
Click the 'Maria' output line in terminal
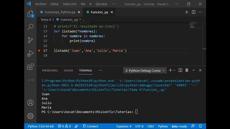click(46, 107)
